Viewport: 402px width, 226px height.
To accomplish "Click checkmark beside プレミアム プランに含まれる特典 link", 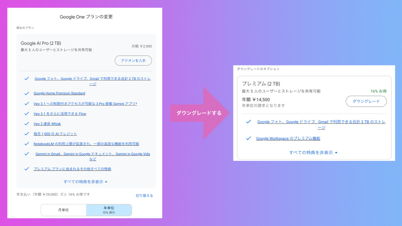I will (x=27, y=169).
